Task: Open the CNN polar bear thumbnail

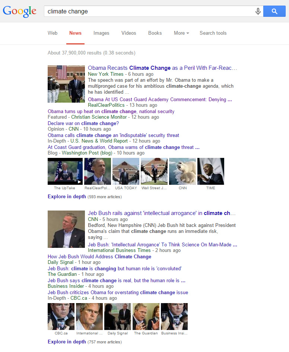Action: tap(182, 171)
